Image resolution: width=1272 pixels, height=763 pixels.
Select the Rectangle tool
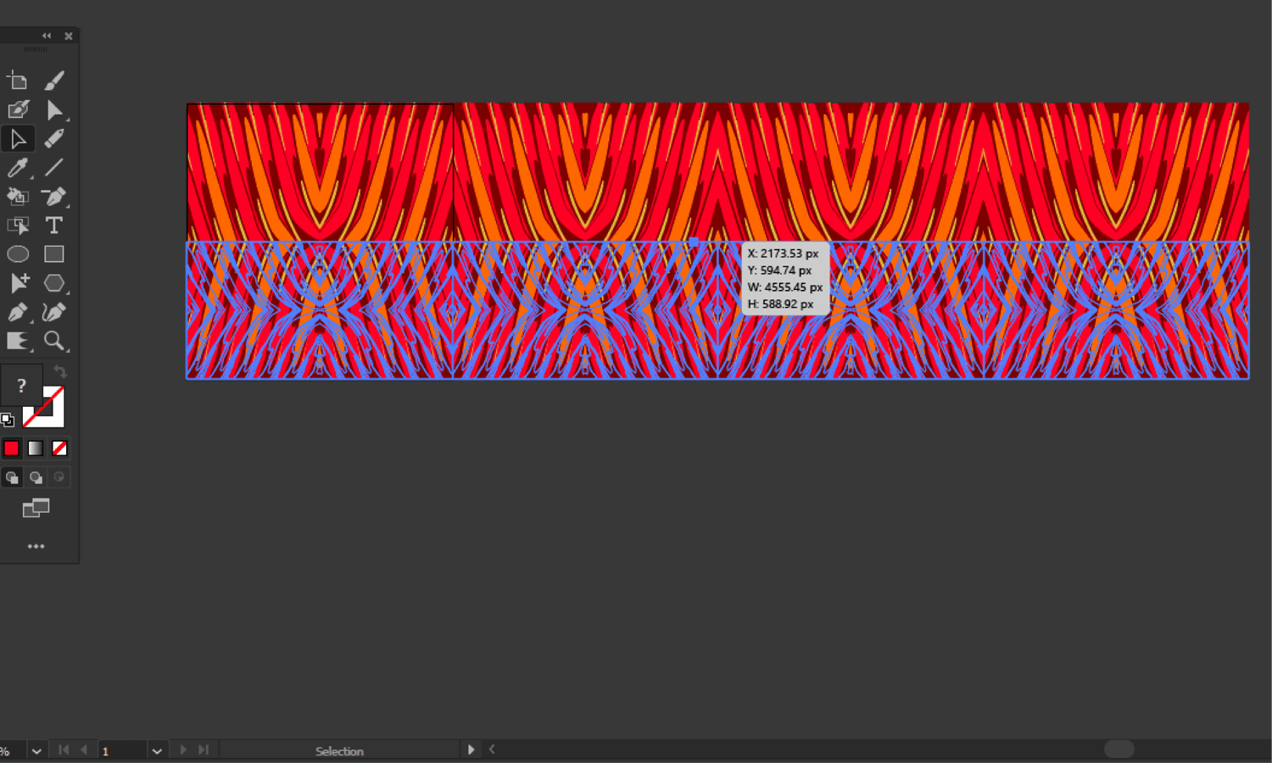tap(54, 254)
